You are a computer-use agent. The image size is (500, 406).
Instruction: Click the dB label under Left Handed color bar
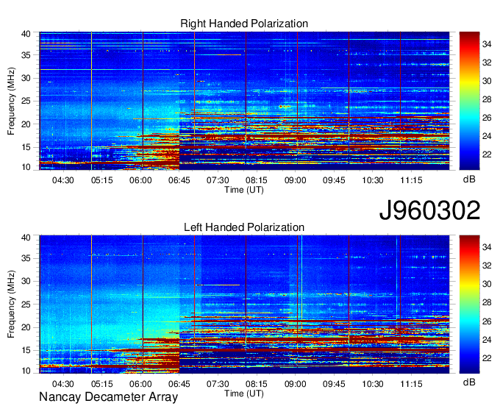pyautogui.click(x=469, y=382)
